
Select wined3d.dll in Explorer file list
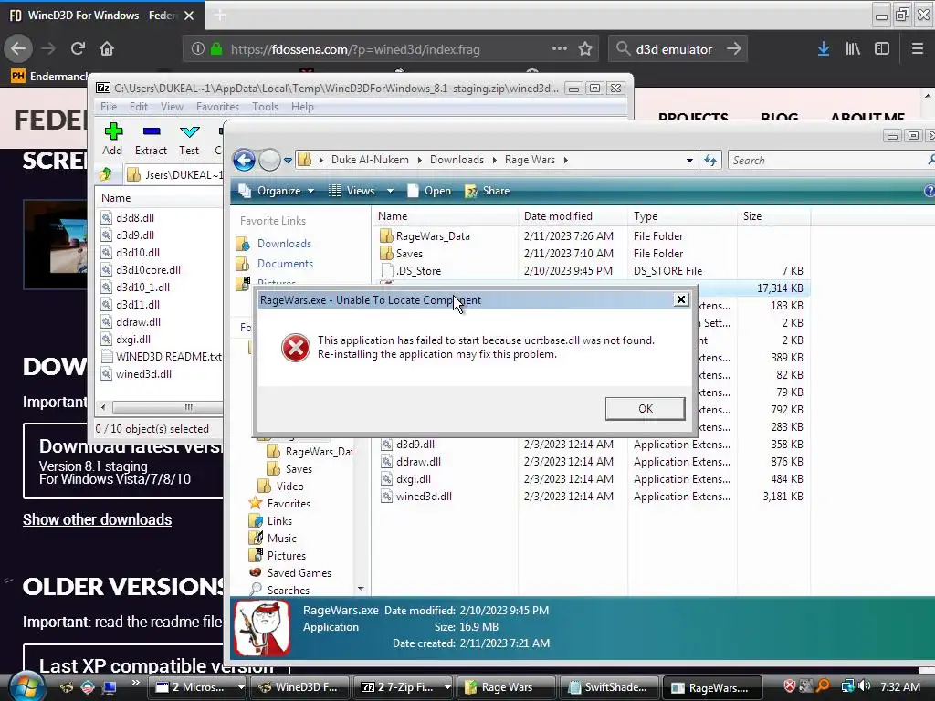click(x=424, y=496)
